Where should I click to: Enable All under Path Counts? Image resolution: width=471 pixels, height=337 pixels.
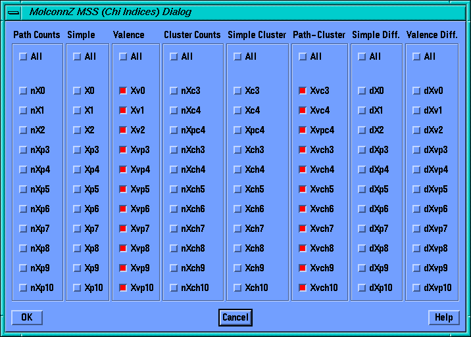pos(24,57)
